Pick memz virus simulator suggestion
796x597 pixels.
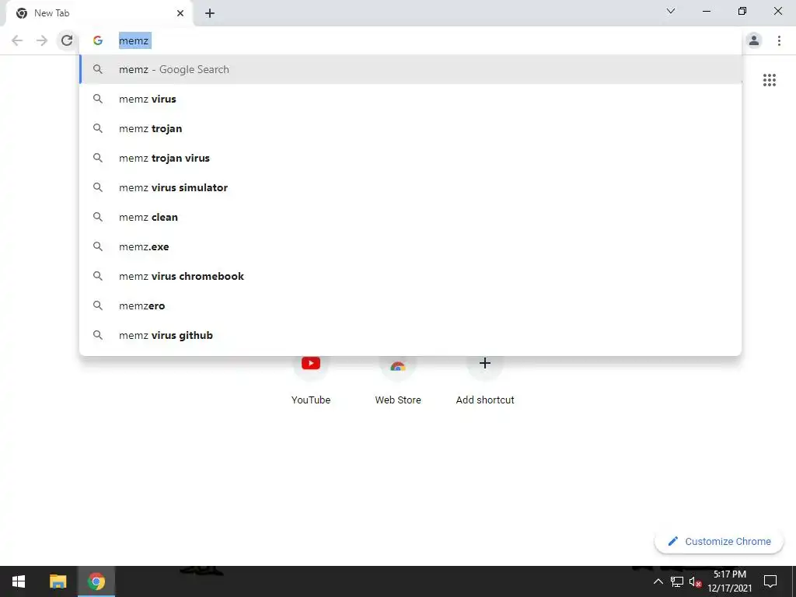410,187
